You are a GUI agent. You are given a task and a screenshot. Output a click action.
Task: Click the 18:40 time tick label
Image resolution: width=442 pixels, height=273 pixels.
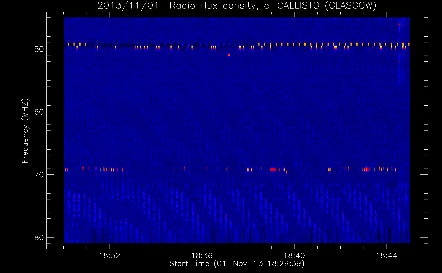294,256
